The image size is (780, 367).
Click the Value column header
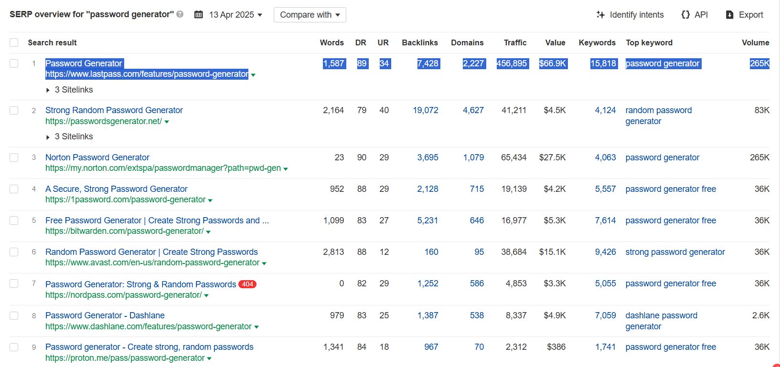click(x=556, y=42)
